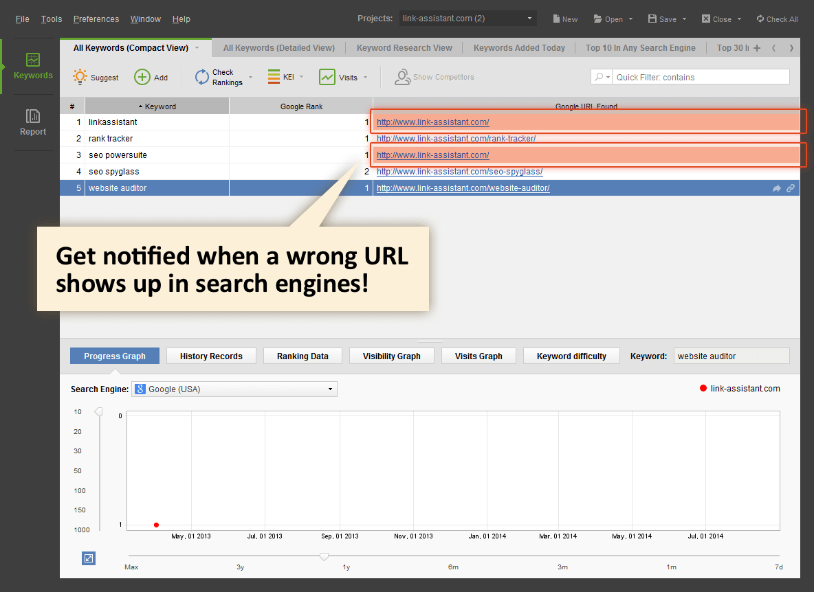814x592 pixels.
Task: Expand the Open button dropdown arrow
Action: click(630, 19)
